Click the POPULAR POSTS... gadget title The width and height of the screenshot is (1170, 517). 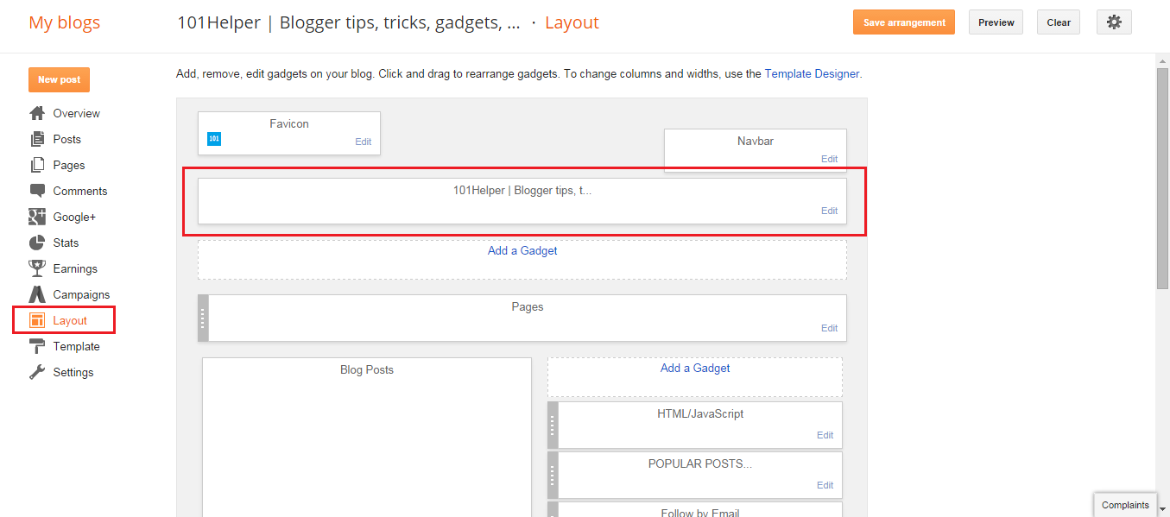(x=700, y=463)
